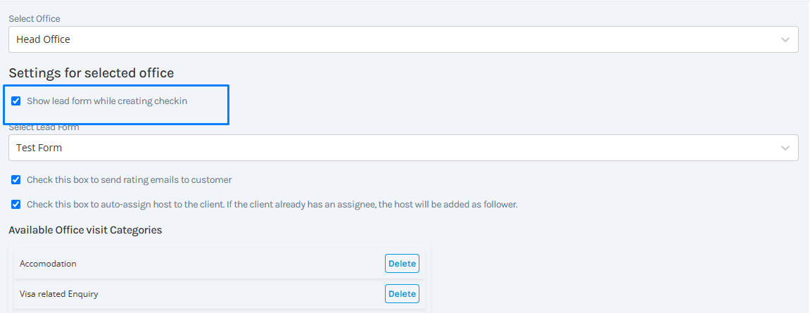Select the Visa related Enquiry row name
810x313 pixels.
59,294
